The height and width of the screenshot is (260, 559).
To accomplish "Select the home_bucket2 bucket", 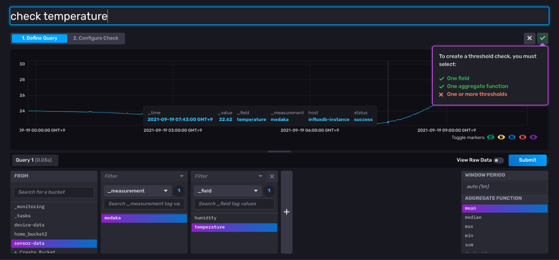I will coord(54,234).
